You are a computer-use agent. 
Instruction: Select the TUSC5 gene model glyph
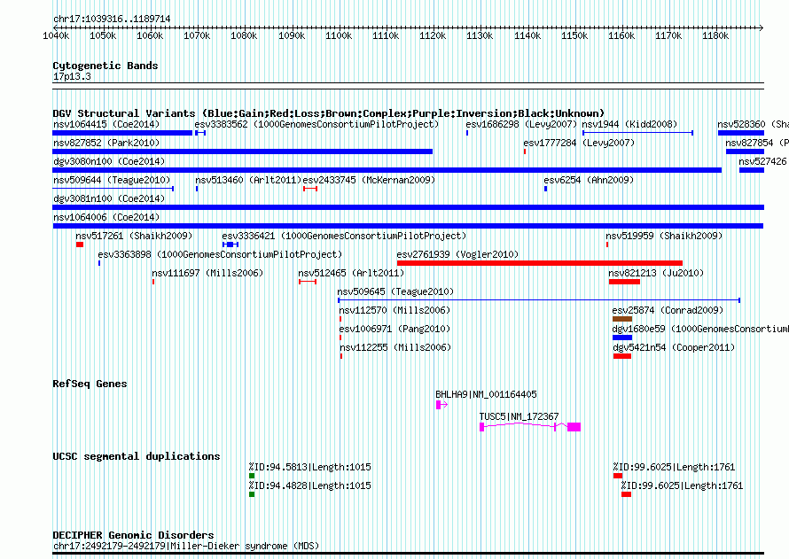pyautogui.click(x=530, y=427)
